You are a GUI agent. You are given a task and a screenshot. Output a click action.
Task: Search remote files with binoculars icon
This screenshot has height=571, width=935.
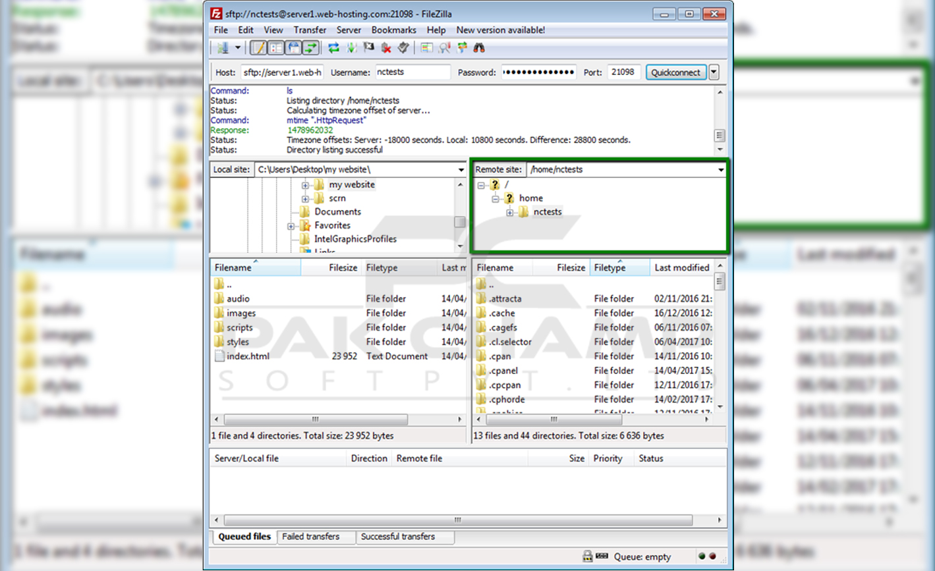(x=480, y=47)
